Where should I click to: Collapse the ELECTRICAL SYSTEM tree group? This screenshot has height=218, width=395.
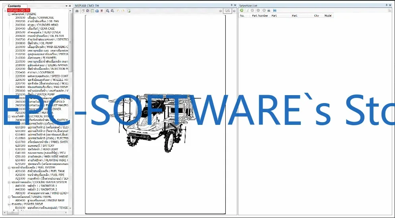[9, 117]
